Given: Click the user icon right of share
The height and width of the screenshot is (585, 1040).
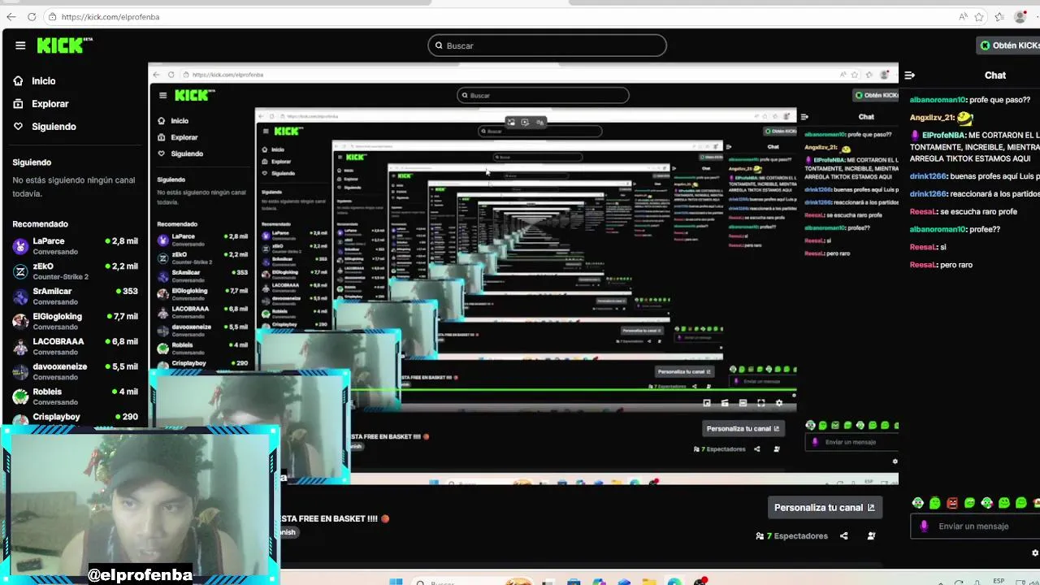Looking at the screenshot, I should point(871,536).
